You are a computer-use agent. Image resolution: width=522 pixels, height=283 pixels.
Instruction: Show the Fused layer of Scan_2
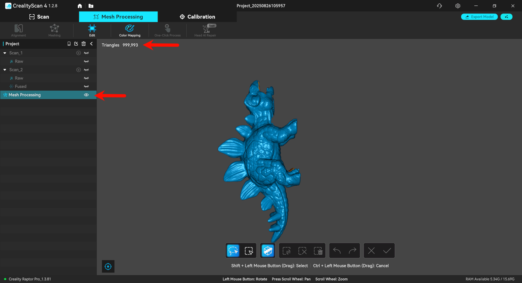coord(86,87)
